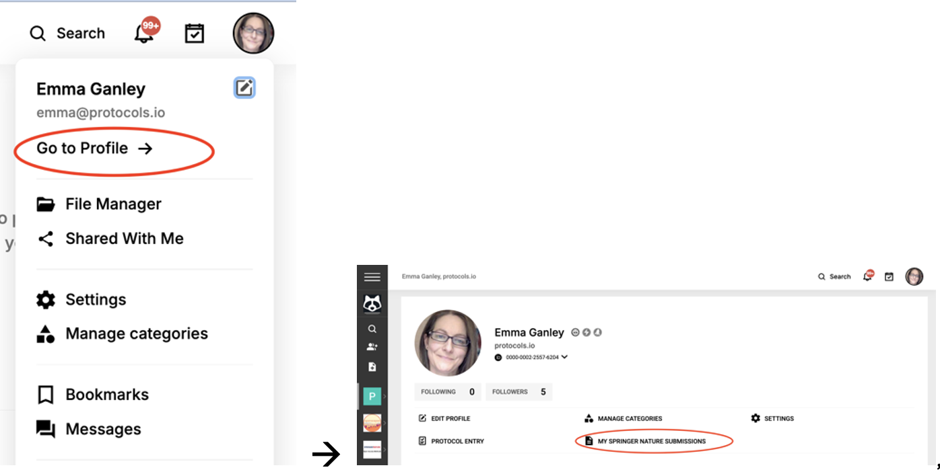The width and height of the screenshot is (940, 476).
Task: Expand the ORCID ID dropdown chevron
Action: coord(564,357)
